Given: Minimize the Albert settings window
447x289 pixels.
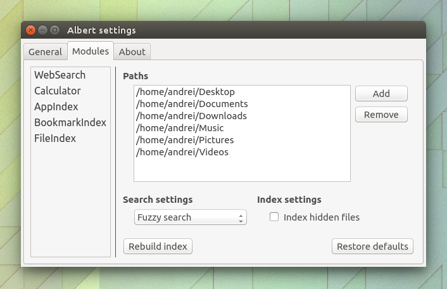Looking at the screenshot, I should (43, 30).
